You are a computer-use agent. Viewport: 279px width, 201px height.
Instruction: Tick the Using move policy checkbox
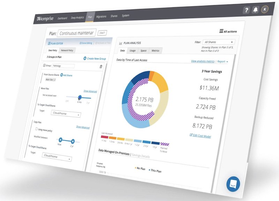click(x=36, y=129)
